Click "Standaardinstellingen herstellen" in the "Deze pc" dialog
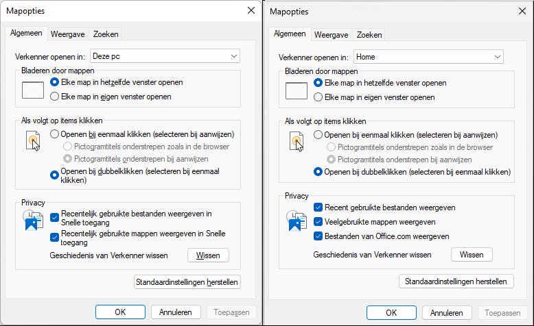Screen dimensions: 534x326 tap(187, 282)
